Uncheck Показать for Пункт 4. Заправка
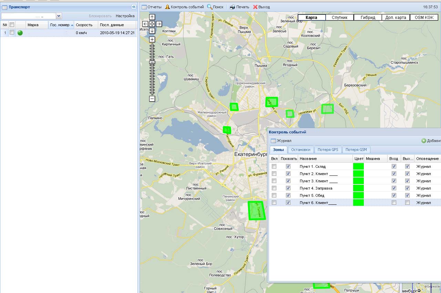441x293 pixels. tap(288, 188)
